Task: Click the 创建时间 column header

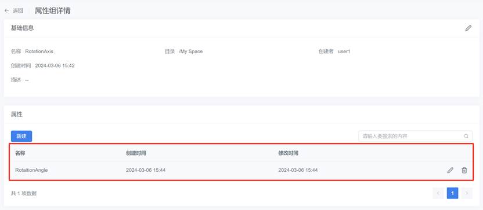Action: click(x=136, y=153)
